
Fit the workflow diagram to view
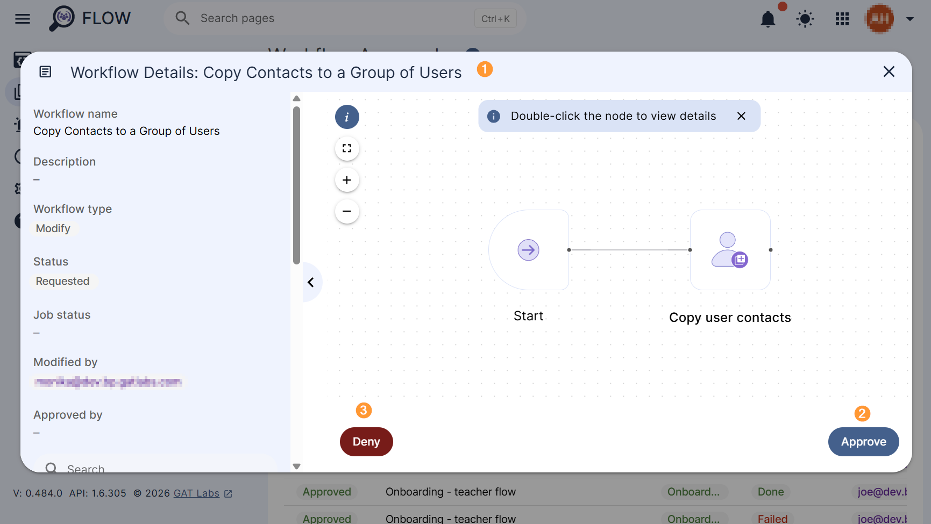pyautogui.click(x=347, y=148)
